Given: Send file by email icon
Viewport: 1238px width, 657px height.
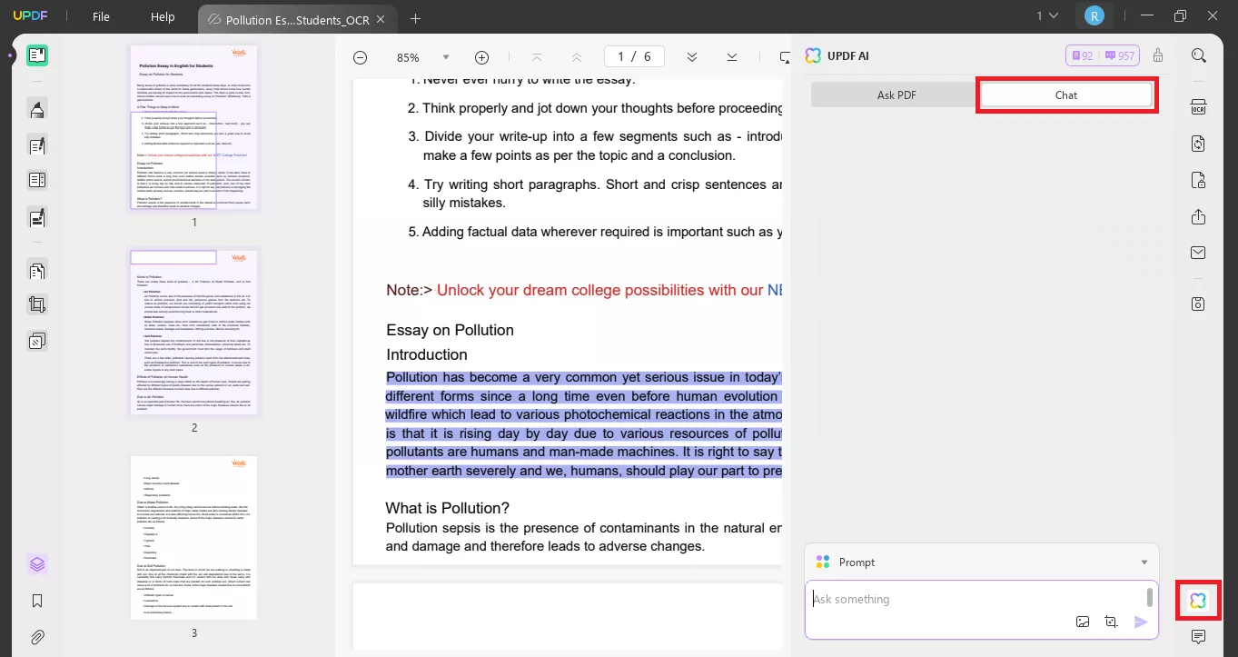Looking at the screenshot, I should (x=1199, y=252).
